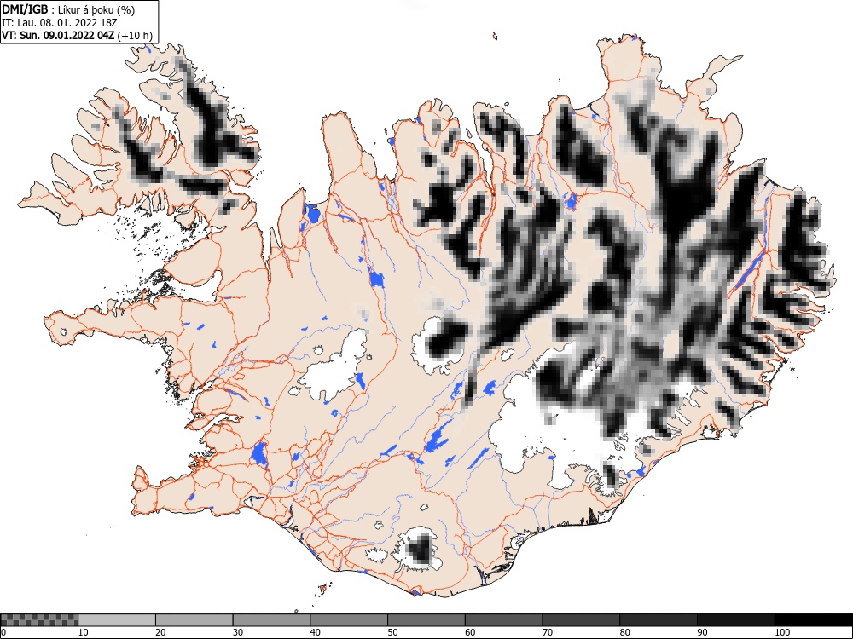Click the legend label '10'

[84, 632]
